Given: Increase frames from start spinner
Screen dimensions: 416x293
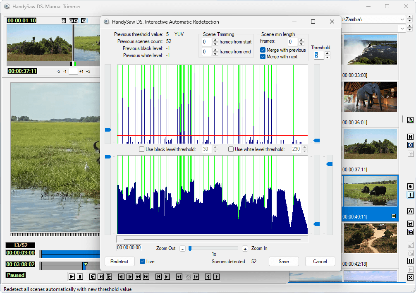Looking at the screenshot, I should (x=215, y=40).
